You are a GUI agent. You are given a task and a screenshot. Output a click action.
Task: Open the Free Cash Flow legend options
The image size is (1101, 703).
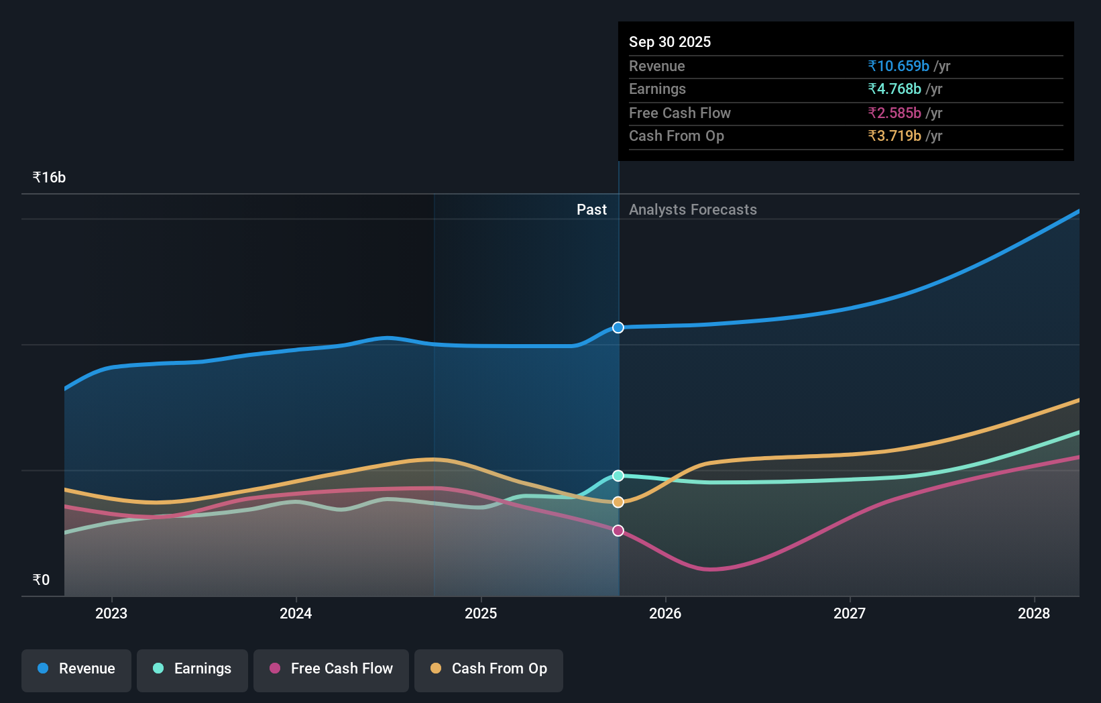331,669
